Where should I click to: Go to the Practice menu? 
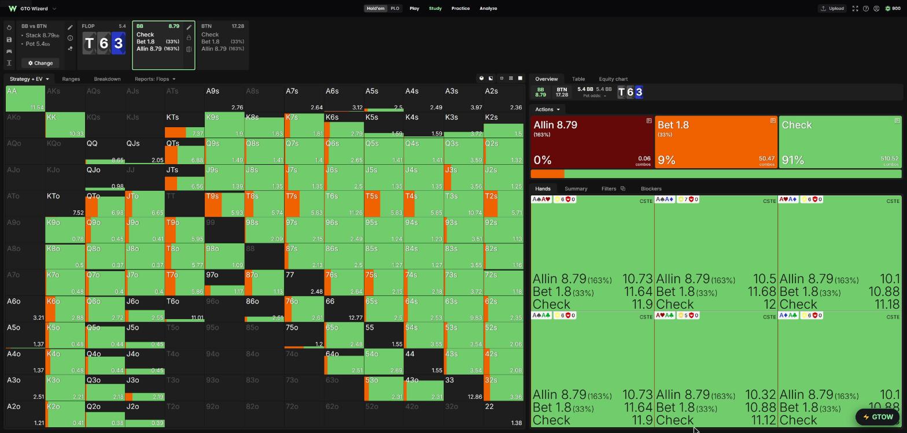[x=460, y=9]
